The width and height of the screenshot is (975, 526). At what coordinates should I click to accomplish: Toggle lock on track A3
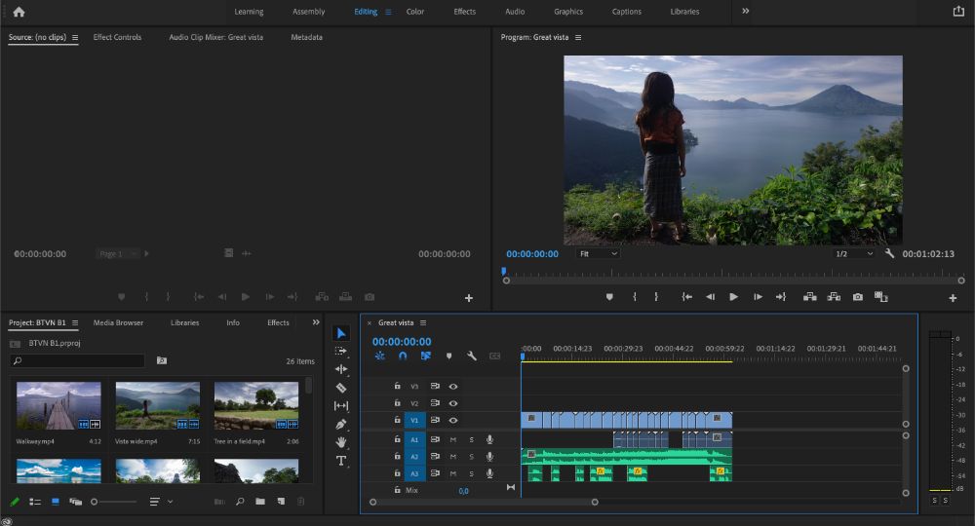[x=398, y=473]
